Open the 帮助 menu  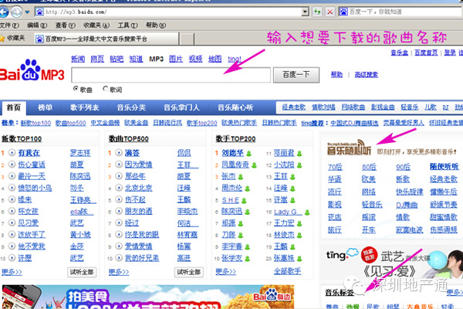[156, 25]
